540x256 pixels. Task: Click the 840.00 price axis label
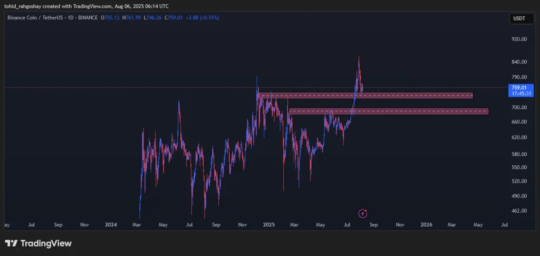point(519,62)
